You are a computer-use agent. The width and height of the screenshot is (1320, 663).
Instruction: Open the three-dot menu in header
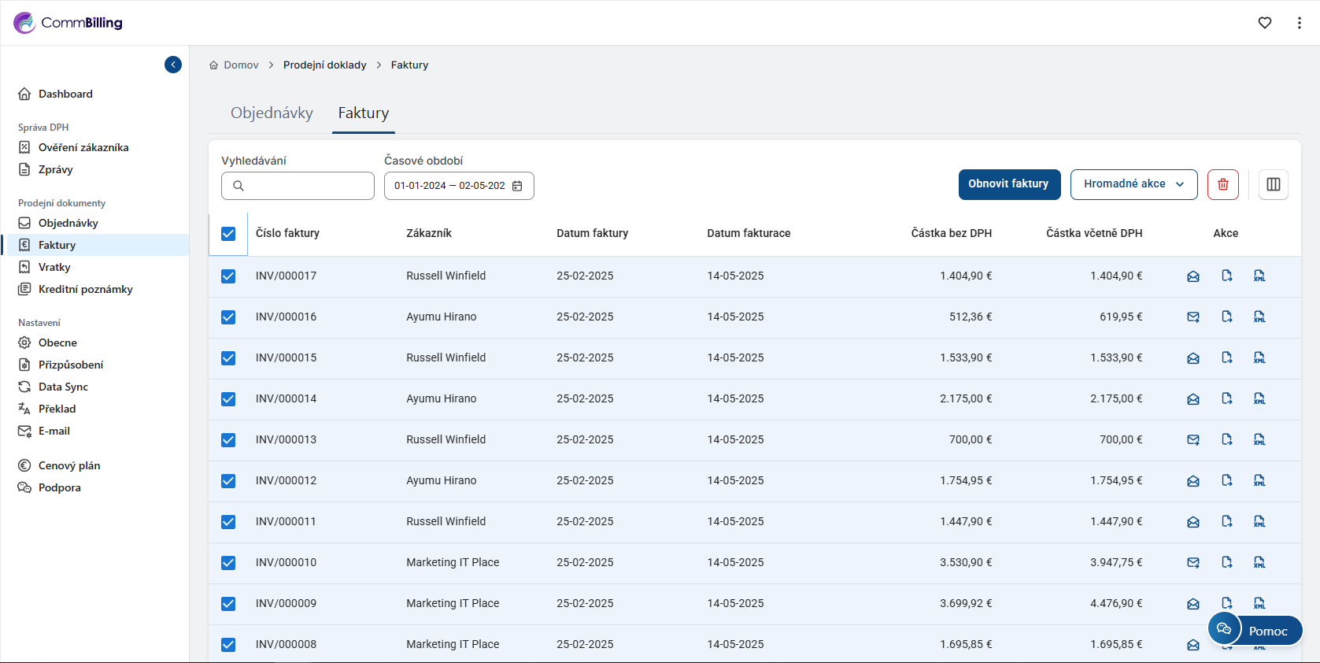1299,23
